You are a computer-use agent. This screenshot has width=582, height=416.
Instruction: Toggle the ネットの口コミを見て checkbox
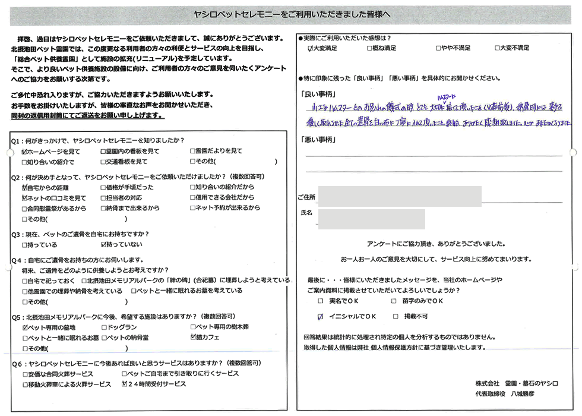24,198
